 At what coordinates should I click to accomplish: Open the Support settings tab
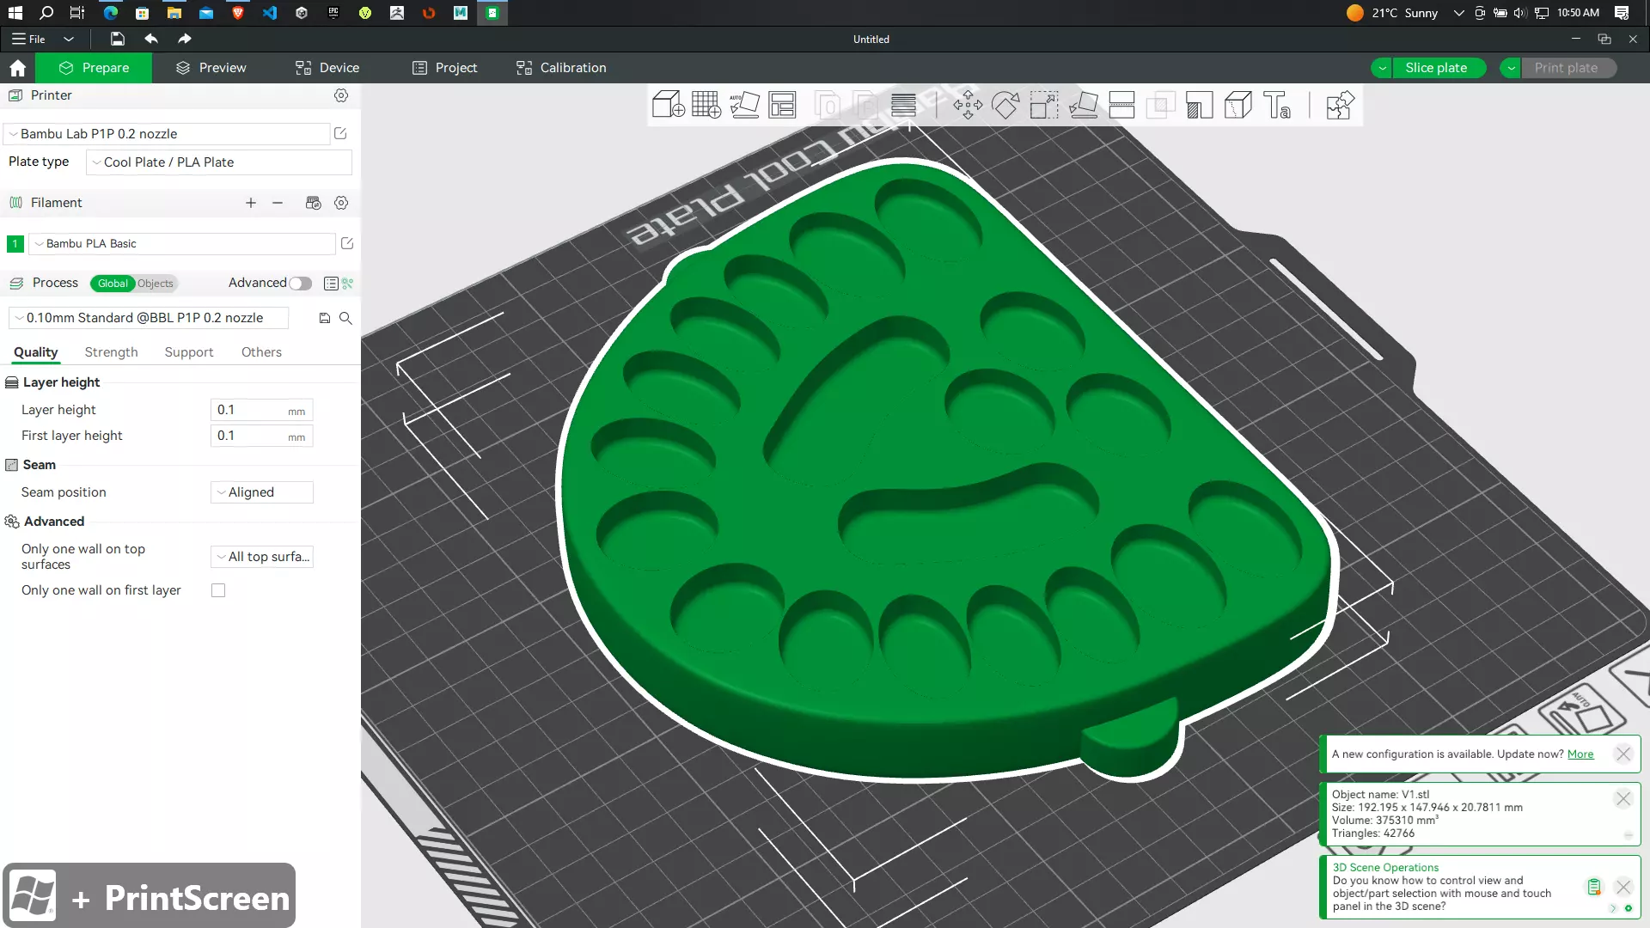pyautogui.click(x=188, y=352)
